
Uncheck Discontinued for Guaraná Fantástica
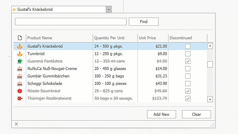[188, 61]
